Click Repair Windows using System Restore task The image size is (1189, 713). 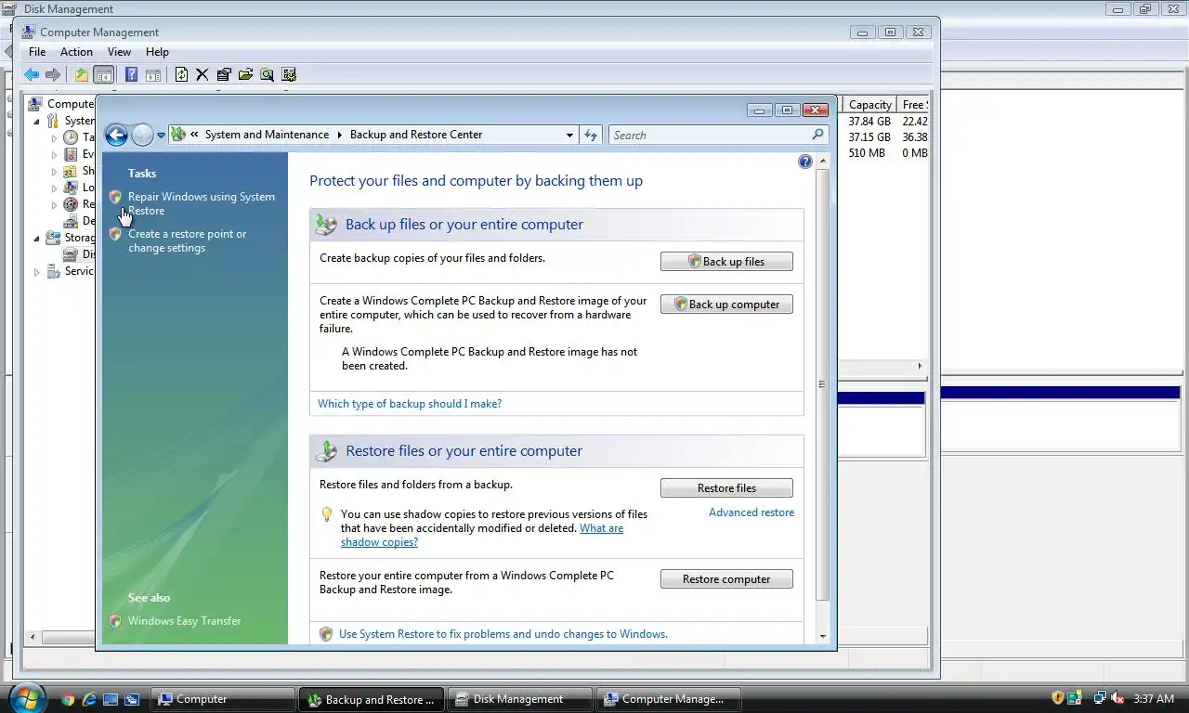click(x=202, y=203)
